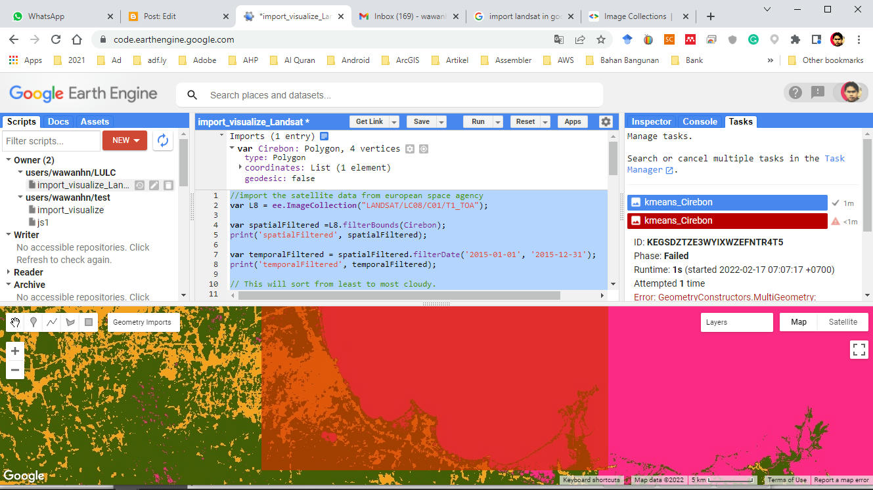
Task: Share this page from address bar
Action: coord(580,39)
